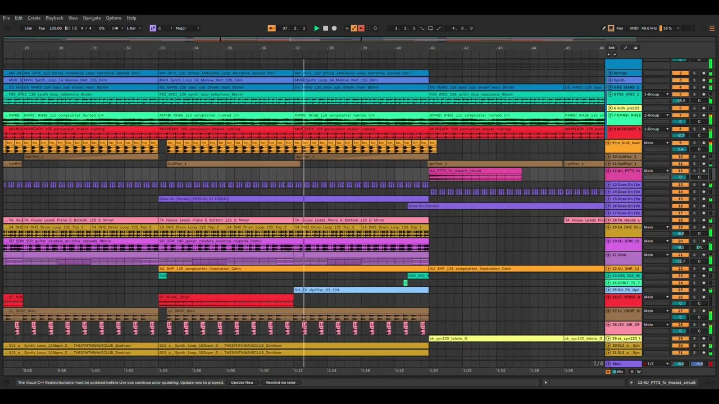
Task: Select the GH_FX_Uplifter_03_124 clip
Action: point(361,290)
